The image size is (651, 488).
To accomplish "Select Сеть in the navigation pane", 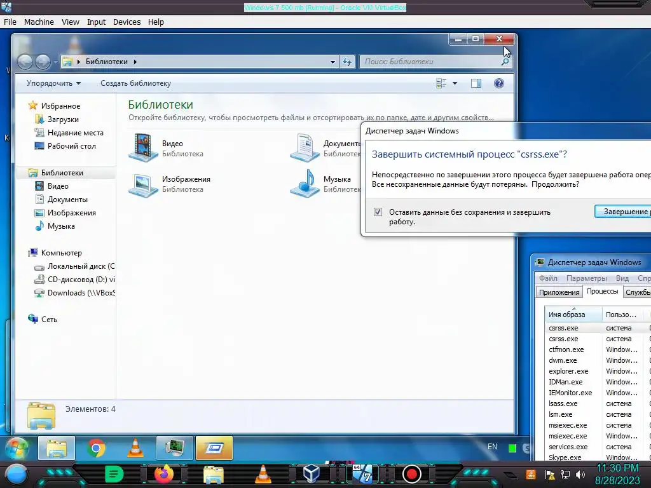I will click(x=49, y=320).
